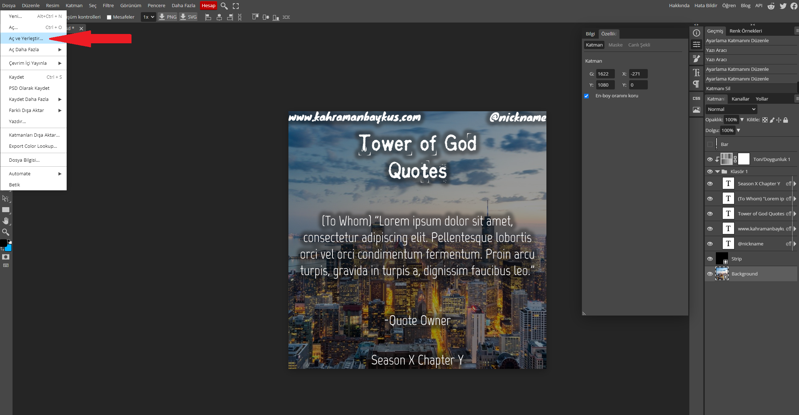Viewport: 799px width, 415px height.
Task: Select the Path Select tool
Action: (x=6, y=199)
